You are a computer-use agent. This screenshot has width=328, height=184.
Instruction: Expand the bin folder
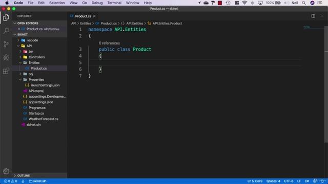(20, 51)
